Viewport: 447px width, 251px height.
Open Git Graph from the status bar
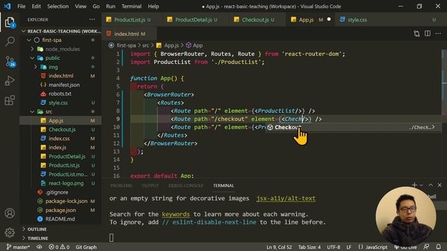coord(86,247)
